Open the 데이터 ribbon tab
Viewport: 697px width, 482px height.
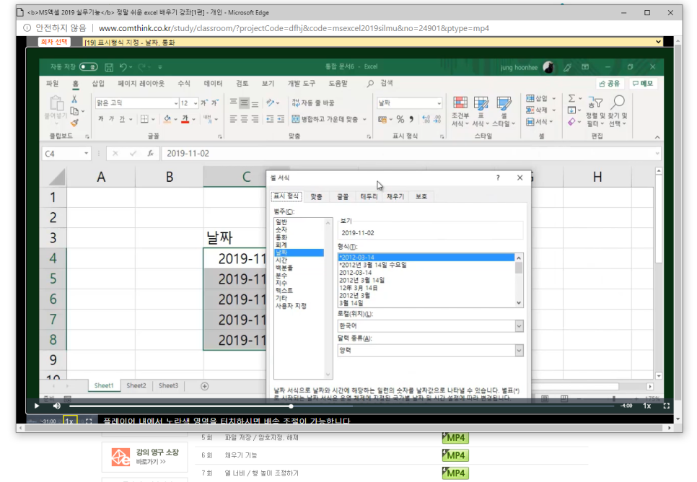[x=213, y=83]
